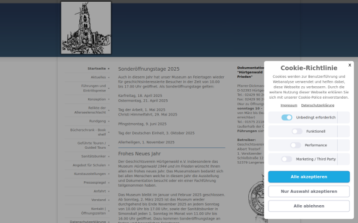Open the Impressum link in cookie dialog
358x223 pixels.
[289, 105]
